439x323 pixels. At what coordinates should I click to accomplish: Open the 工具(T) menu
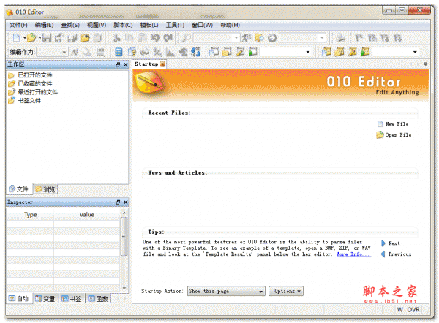point(175,25)
